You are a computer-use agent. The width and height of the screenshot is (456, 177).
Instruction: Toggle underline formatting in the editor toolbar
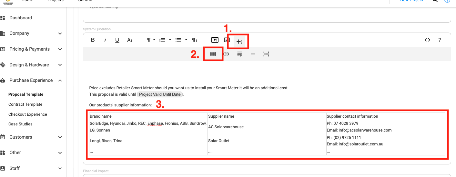click(x=117, y=40)
